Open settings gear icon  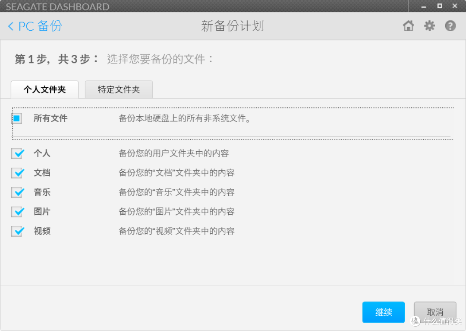(x=429, y=26)
